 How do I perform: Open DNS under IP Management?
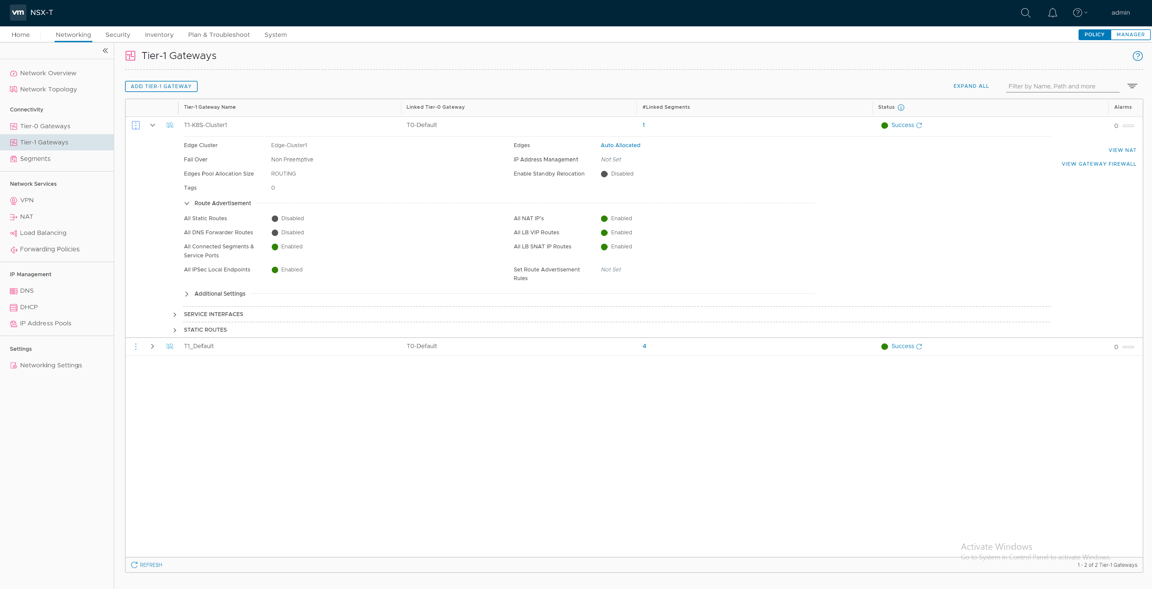click(x=26, y=291)
